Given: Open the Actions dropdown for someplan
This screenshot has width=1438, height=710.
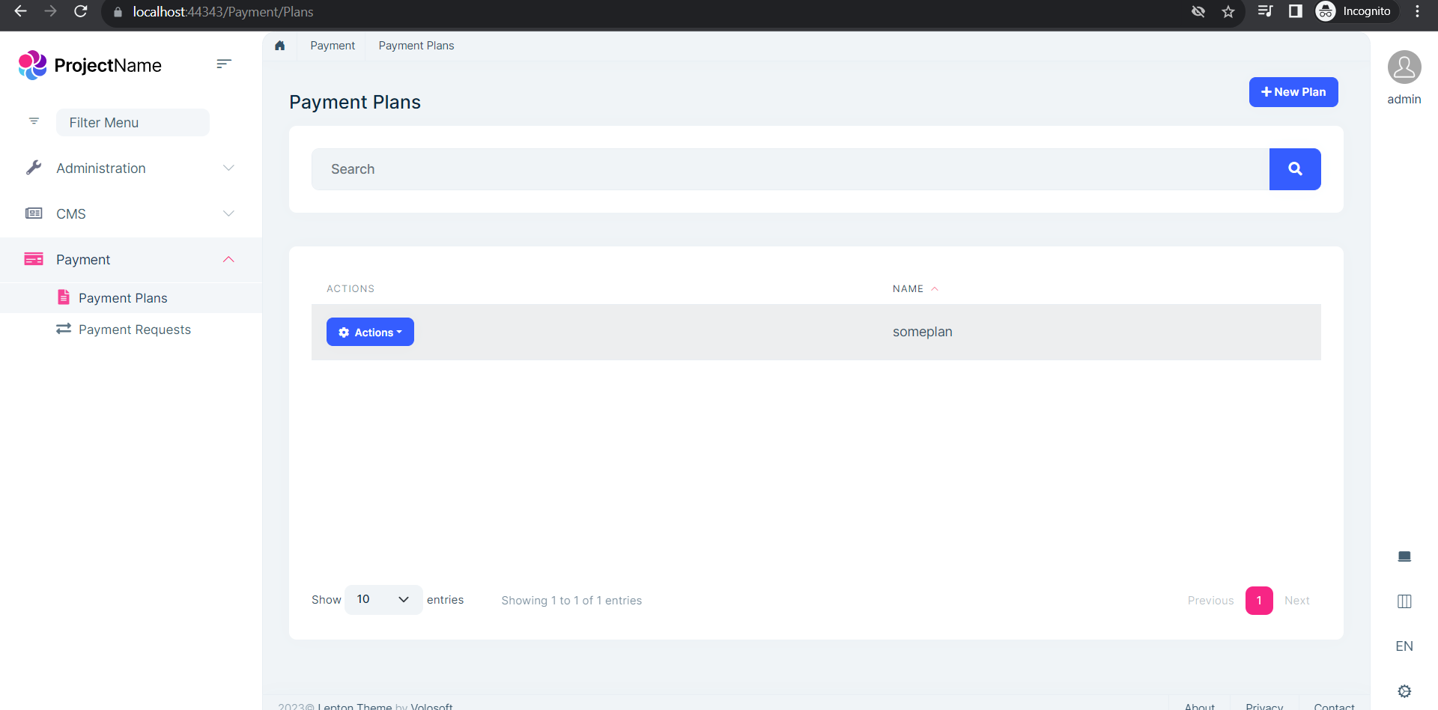Looking at the screenshot, I should [x=370, y=333].
